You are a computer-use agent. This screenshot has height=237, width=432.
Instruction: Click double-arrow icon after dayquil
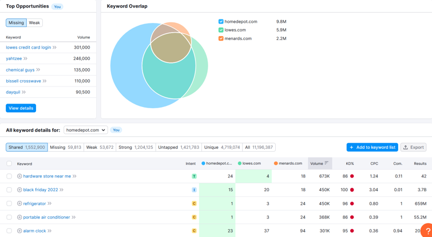click(x=23, y=92)
